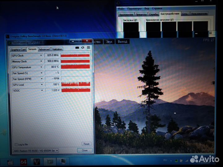Switch to Valley Benchmark taskbar icon
This screenshot has width=223, height=167.
click(37, 161)
